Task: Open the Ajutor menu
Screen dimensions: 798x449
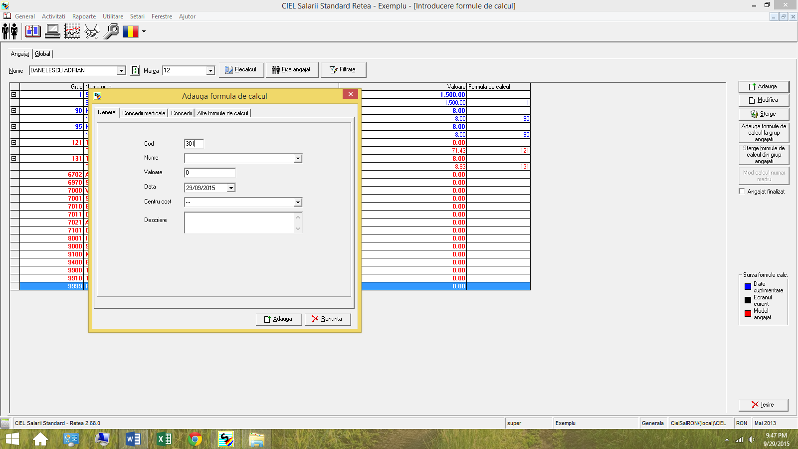Action: pyautogui.click(x=187, y=16)
